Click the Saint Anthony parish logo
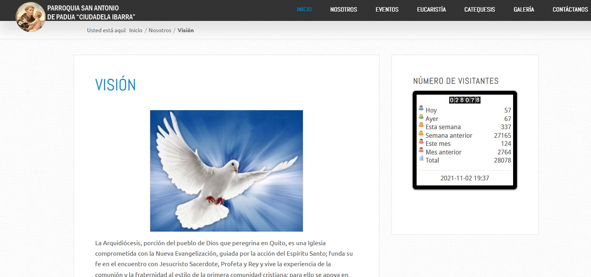This screenshot has height=277, width=591. click(30, 17)
